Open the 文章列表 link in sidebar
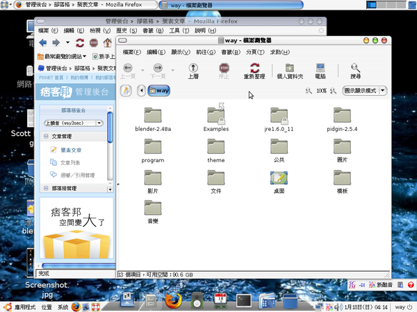417x312 pixels. pyautogui.click(x=70, y=163)
